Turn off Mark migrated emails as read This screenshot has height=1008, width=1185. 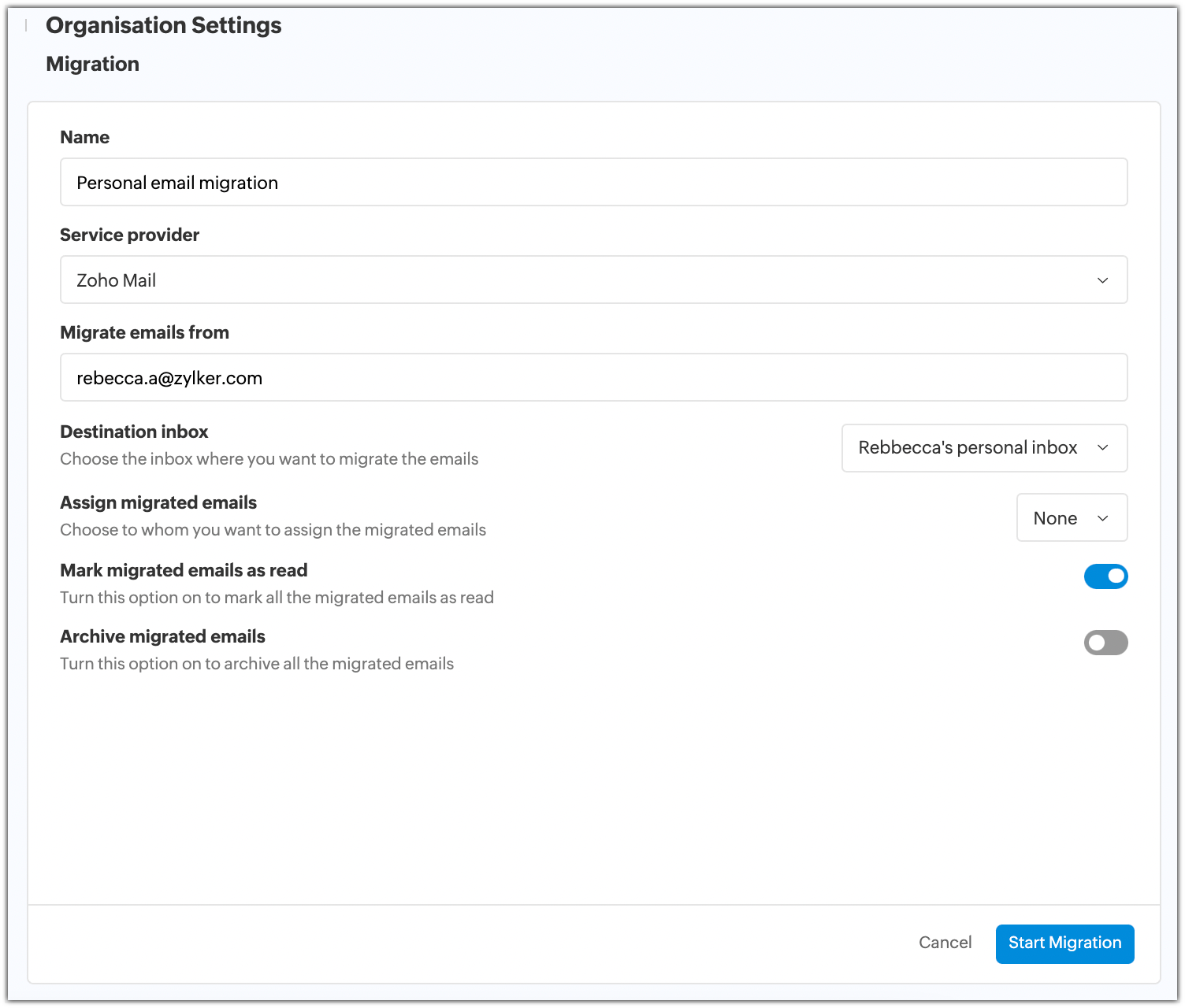(1105, 576)
